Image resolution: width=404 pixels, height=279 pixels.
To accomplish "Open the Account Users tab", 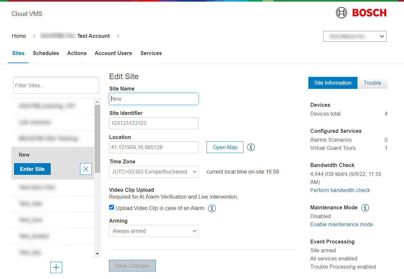I will [113, 53].
